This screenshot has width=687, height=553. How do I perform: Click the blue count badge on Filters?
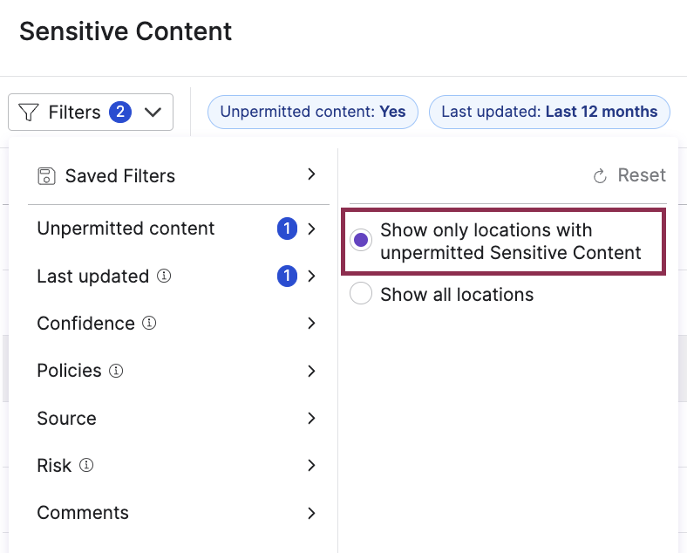tap(120, 113)
